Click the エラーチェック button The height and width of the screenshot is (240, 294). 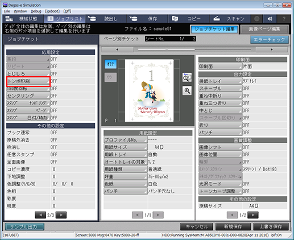(270, 40)
